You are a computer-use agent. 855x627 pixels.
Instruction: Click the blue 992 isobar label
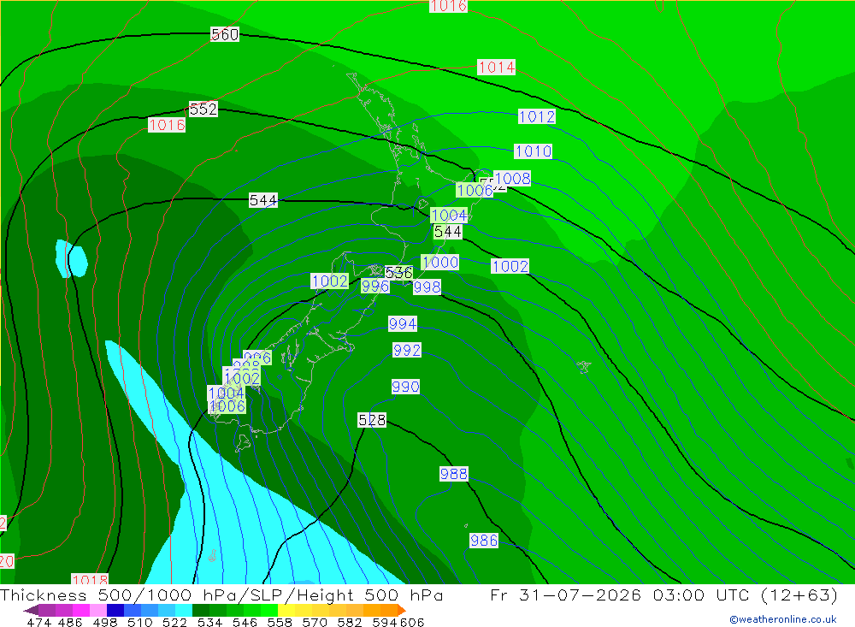point(407,350)
